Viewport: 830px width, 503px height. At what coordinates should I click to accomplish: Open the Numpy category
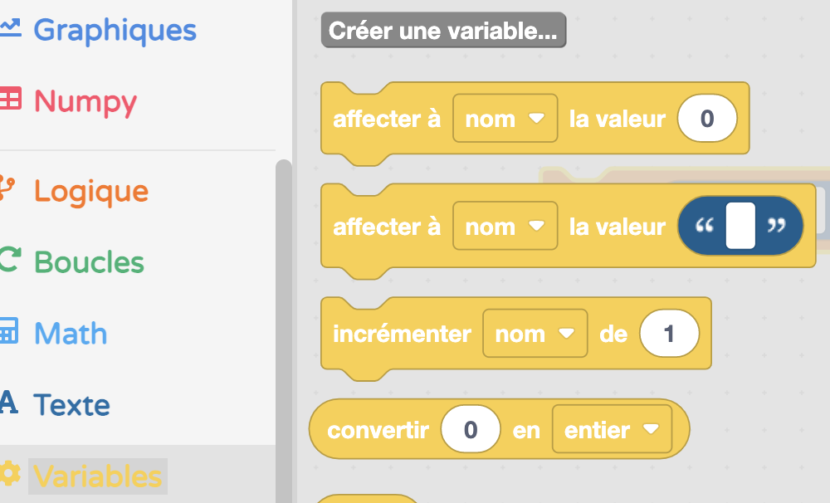[x=85, y=101]
